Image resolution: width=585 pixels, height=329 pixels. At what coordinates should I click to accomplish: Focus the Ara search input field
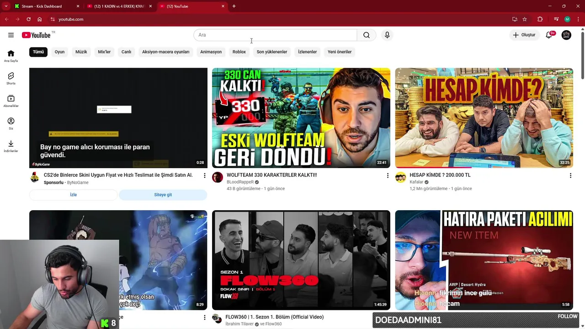[x=275, y=35]
